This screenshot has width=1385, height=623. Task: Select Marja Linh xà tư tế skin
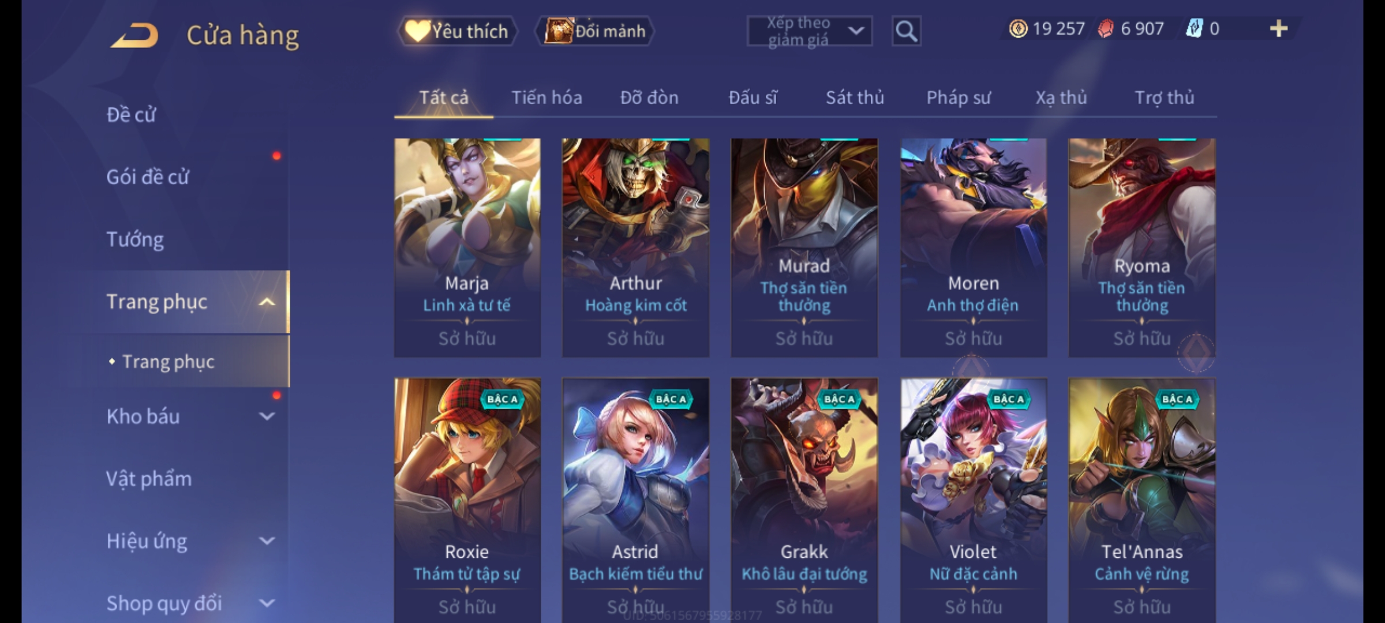tap(467, 247)
